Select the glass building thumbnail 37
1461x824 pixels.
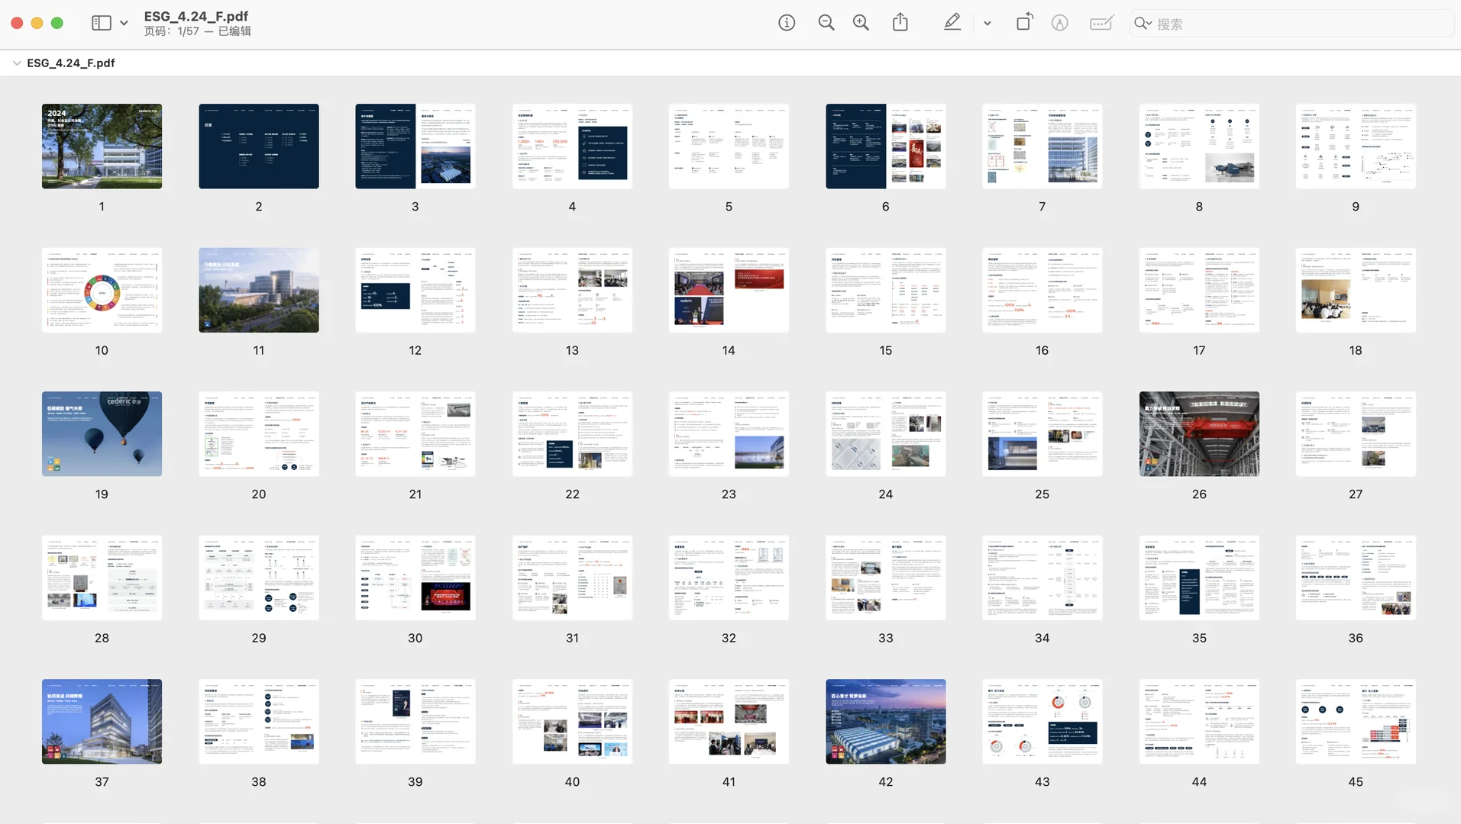pos(102,722)
